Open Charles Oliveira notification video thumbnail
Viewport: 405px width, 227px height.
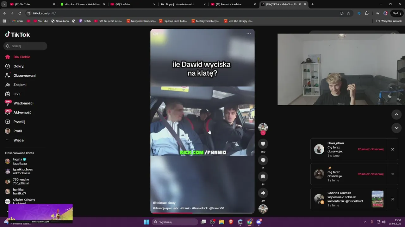(377, 199)
